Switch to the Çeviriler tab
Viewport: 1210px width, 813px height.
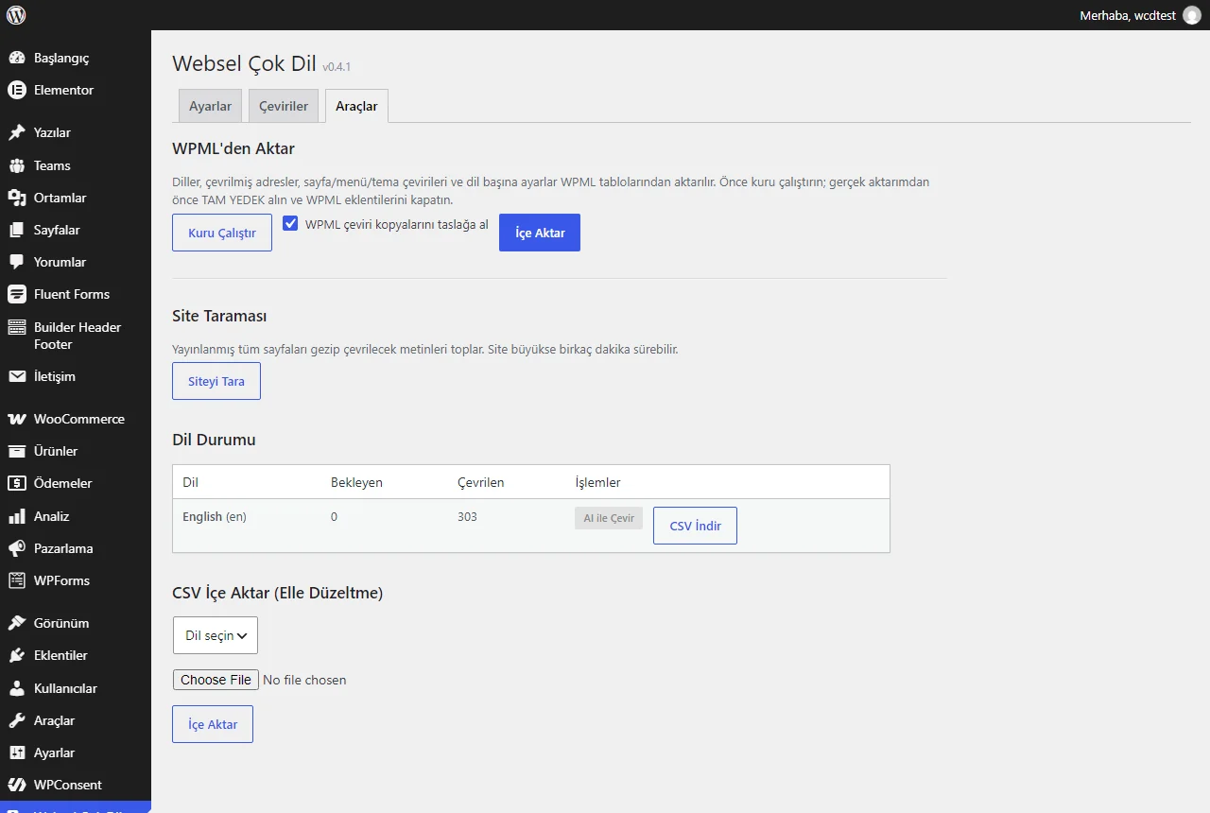click(x=284, y=106)
